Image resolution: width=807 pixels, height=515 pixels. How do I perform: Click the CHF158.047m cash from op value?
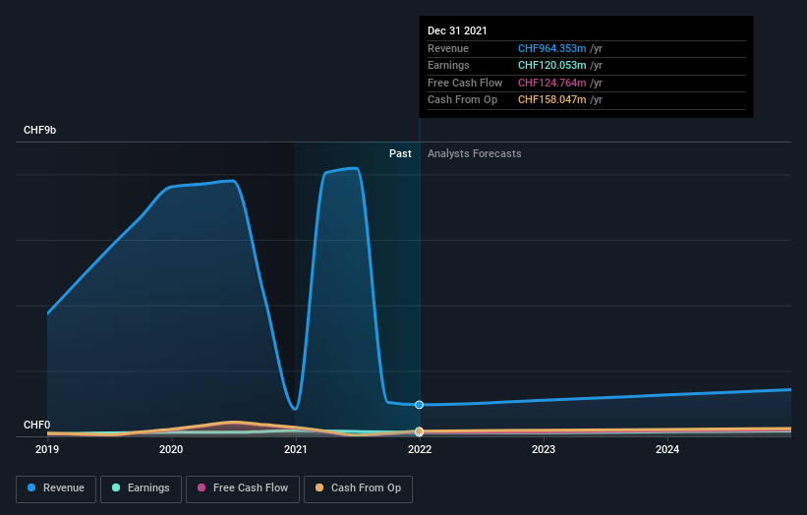(x=551, y=100)
